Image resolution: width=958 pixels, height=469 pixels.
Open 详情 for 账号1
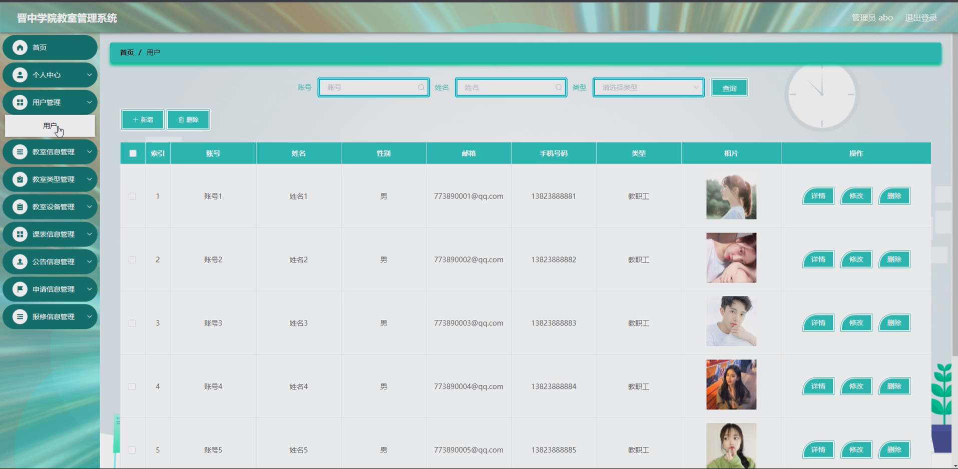click(x=818, y=196)
